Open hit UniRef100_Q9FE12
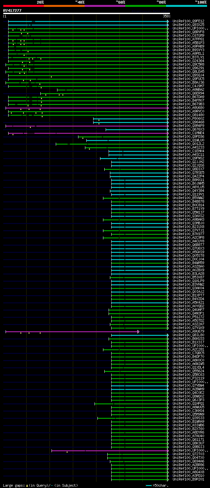The width and height of the screenshot is (210, 488). tap(188, 21)
